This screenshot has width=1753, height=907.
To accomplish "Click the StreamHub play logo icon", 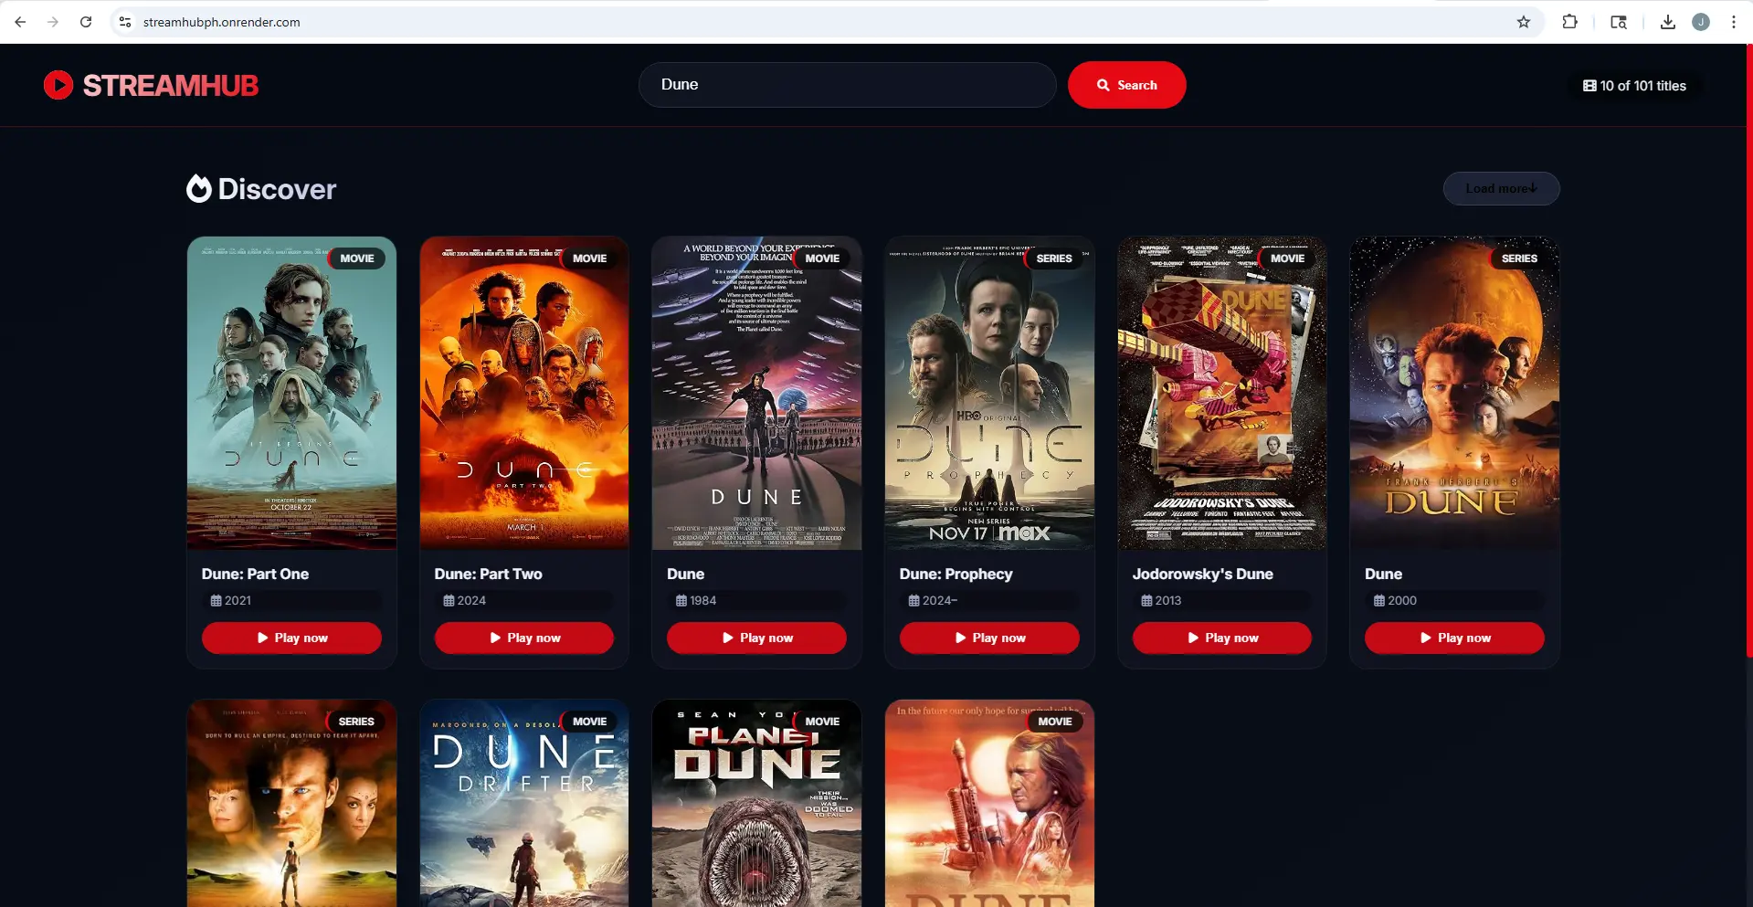I will (58, 85).
